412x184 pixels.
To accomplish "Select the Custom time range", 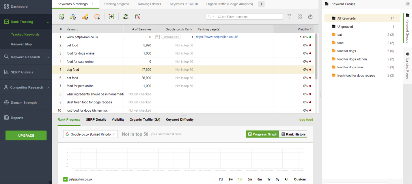I will (x=300, y=179).
